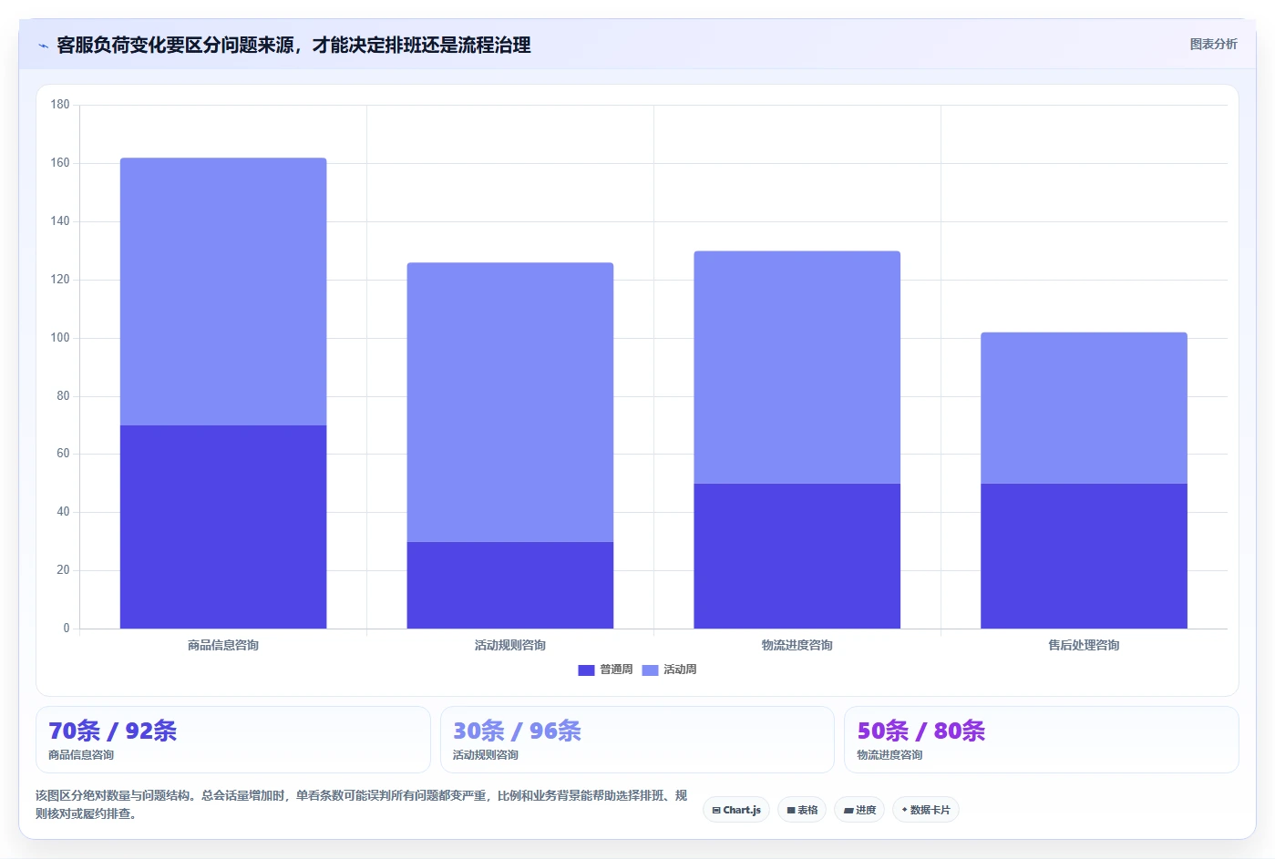Click the 活动周 legend color box

[x=650, y=670]
